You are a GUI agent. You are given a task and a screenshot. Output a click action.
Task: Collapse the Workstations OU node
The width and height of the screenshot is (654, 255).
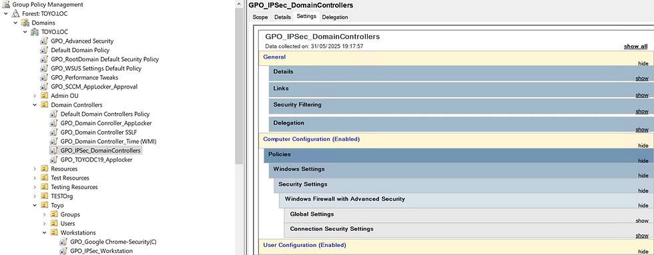(x=45, y=232)
